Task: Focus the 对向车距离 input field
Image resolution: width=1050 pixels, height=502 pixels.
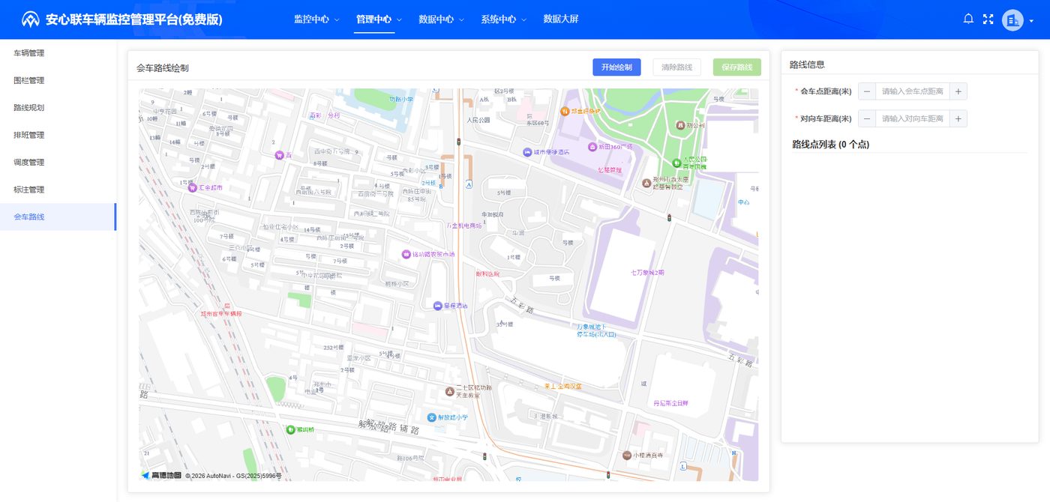Action: 913,118
